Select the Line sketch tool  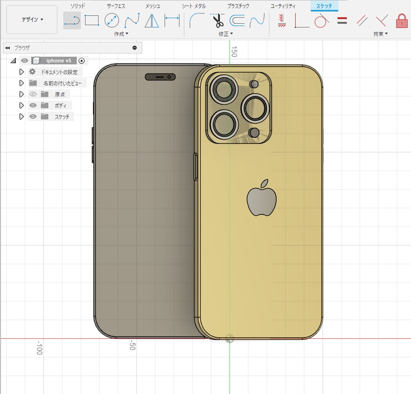[x=72, y=20]
